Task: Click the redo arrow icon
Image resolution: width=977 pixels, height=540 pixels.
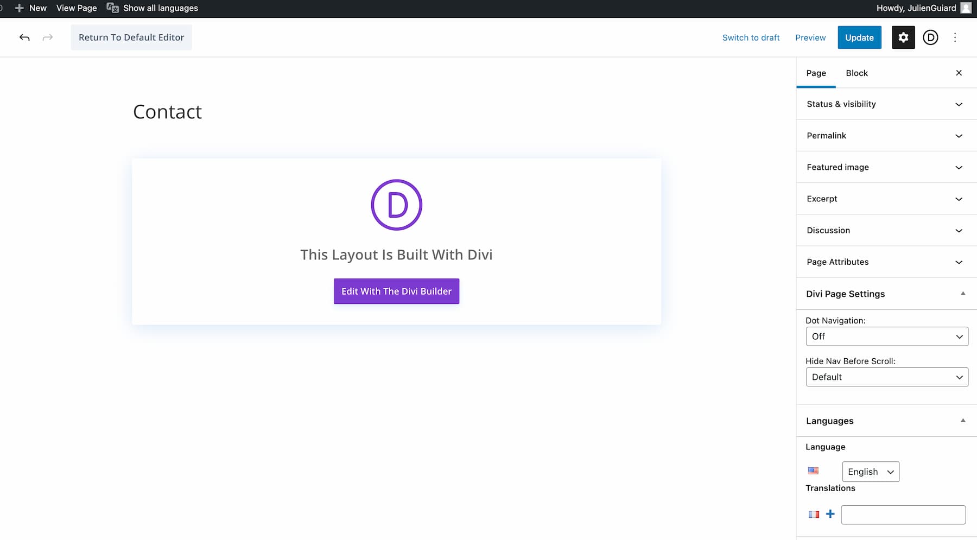Action: pos(48,37)
